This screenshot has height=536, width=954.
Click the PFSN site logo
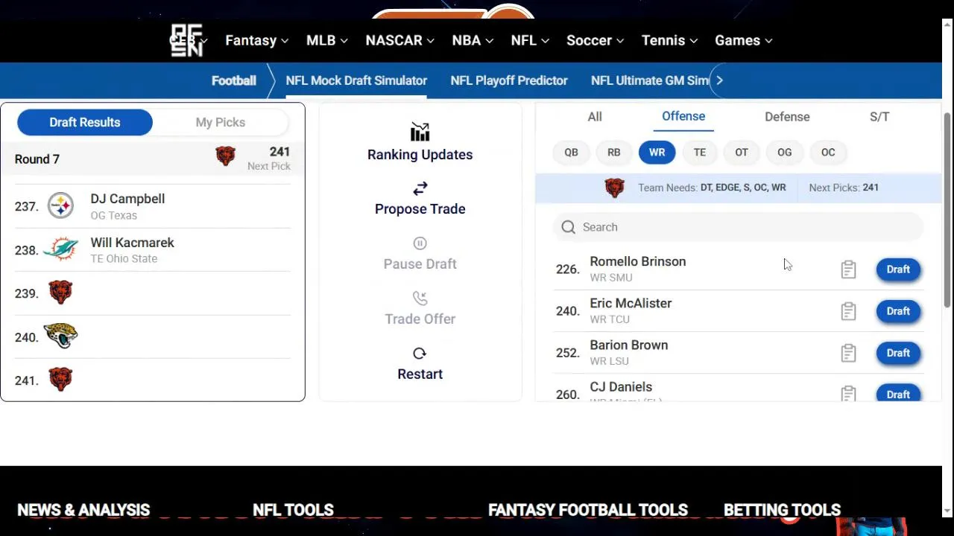point(186,40)
